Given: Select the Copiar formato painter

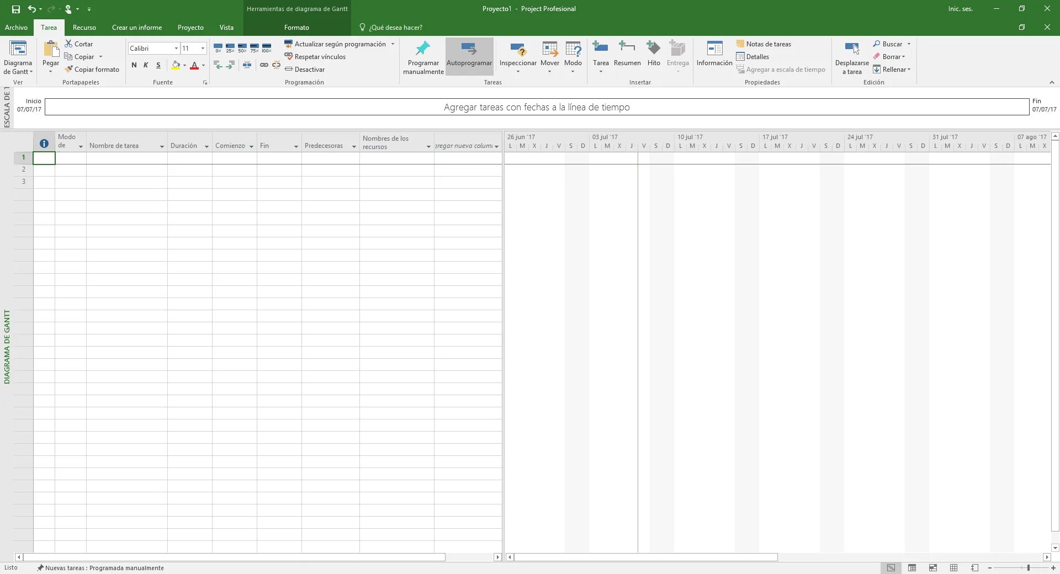Looking at the screenshot, I should click(x=92, y=69).
